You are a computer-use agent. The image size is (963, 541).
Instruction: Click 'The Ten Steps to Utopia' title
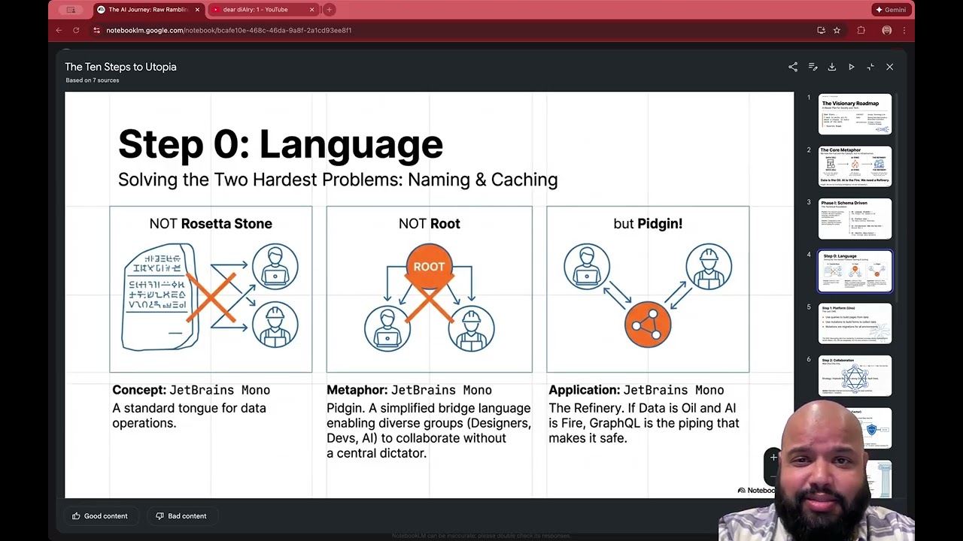coord(120,67)
